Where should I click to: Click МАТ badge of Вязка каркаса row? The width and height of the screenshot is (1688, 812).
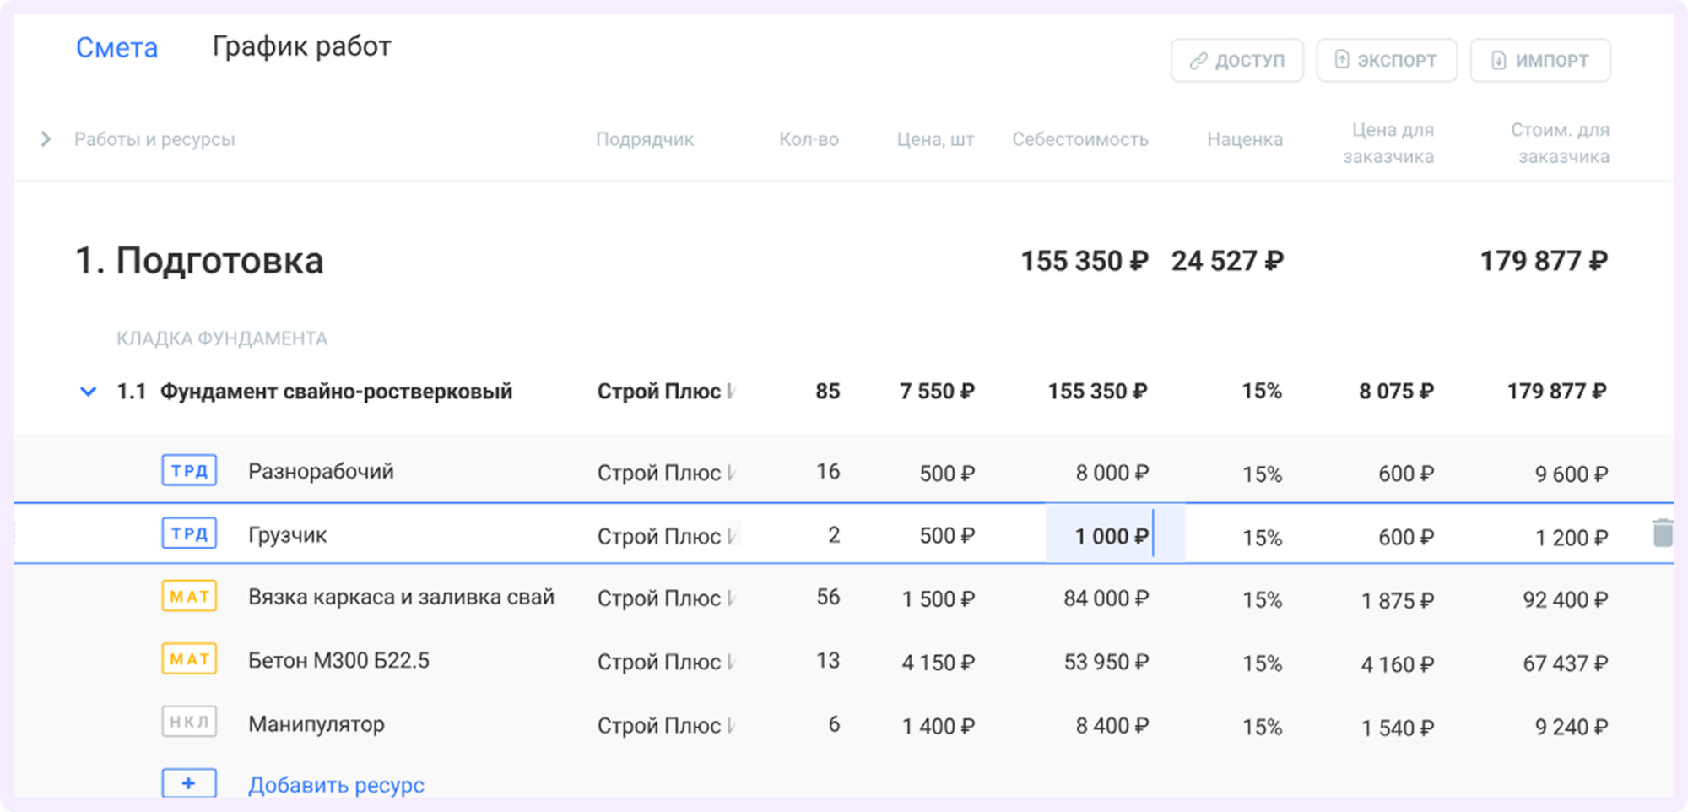click(189, 597)
